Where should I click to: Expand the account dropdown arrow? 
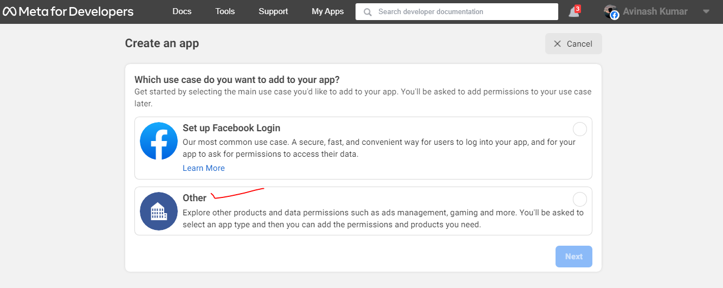706,12
